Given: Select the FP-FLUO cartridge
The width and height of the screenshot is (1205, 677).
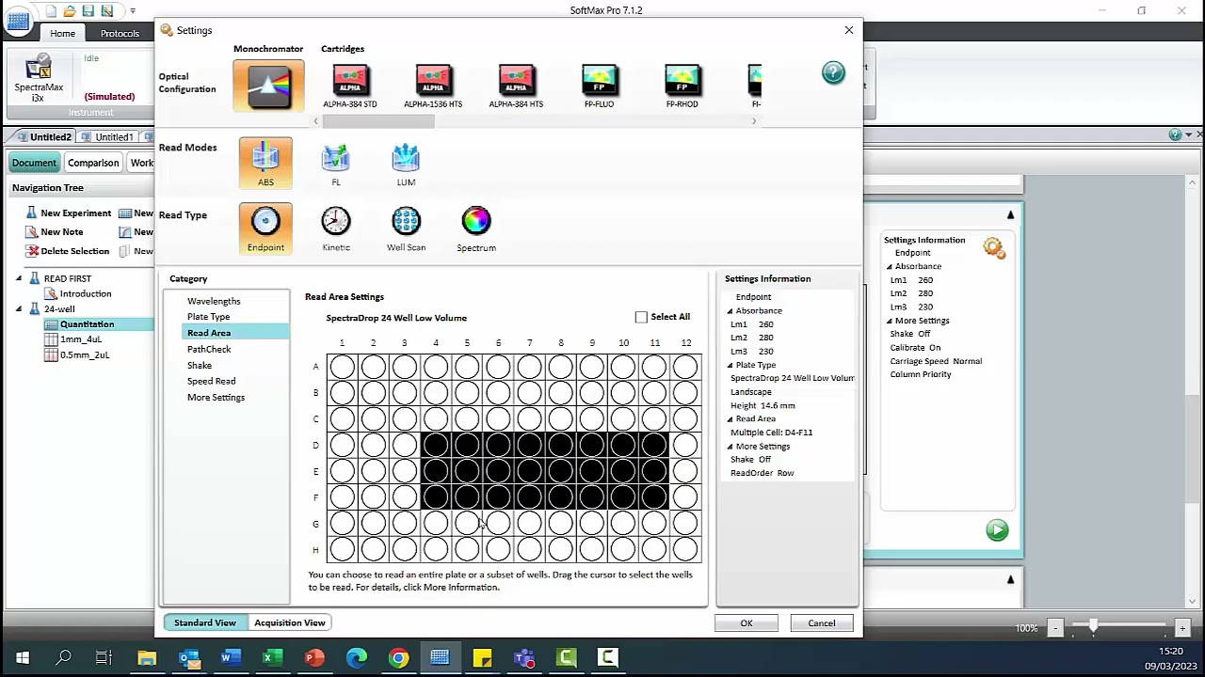Looking at the screenshot, I should click(599, 86).
